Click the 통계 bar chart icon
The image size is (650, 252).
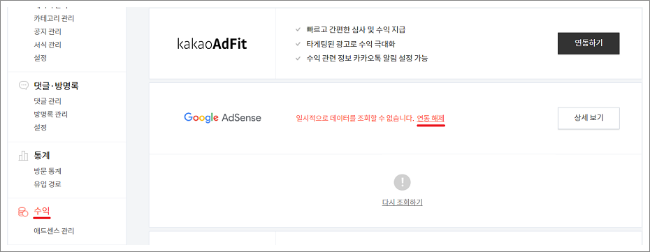pyautogui.click(x=23, y=156)
